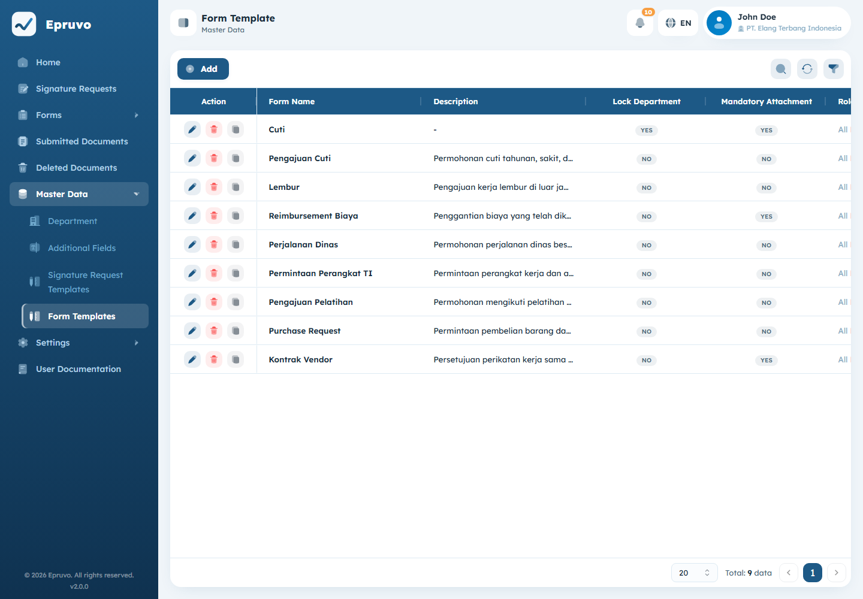
Task: Edit the Kontrak Vendor template
Action: point(192,359)
